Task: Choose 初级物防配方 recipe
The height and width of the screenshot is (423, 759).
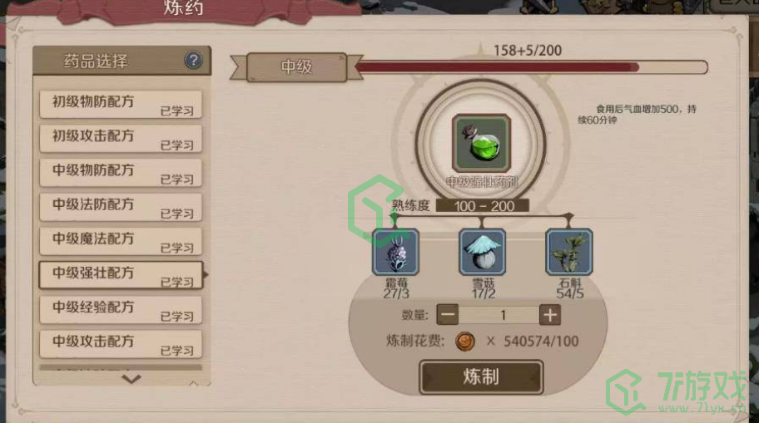Action: pyautogui.click(x=121, y=104)
